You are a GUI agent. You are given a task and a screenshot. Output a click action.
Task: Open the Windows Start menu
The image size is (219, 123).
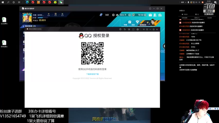[x=3, y=2]
